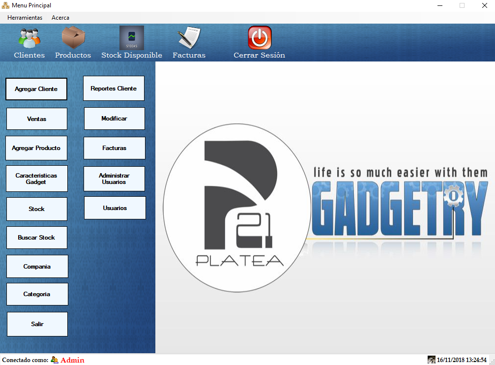Click the clock icon beside the date
The image size is (495, 365).
431,360
